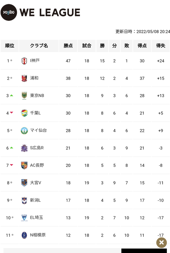Click the 新潟L team crest

[24, 200]
